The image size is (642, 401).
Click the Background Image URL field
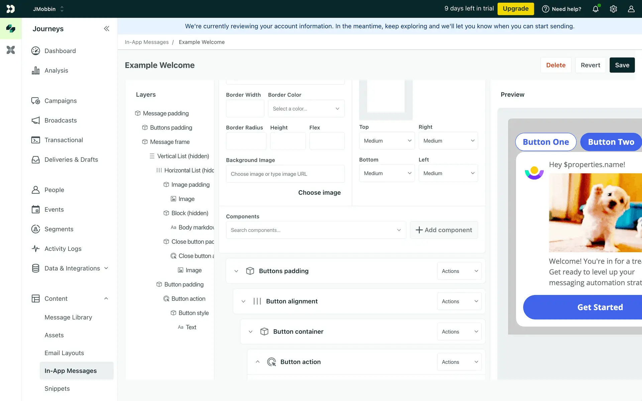(285, 174)
